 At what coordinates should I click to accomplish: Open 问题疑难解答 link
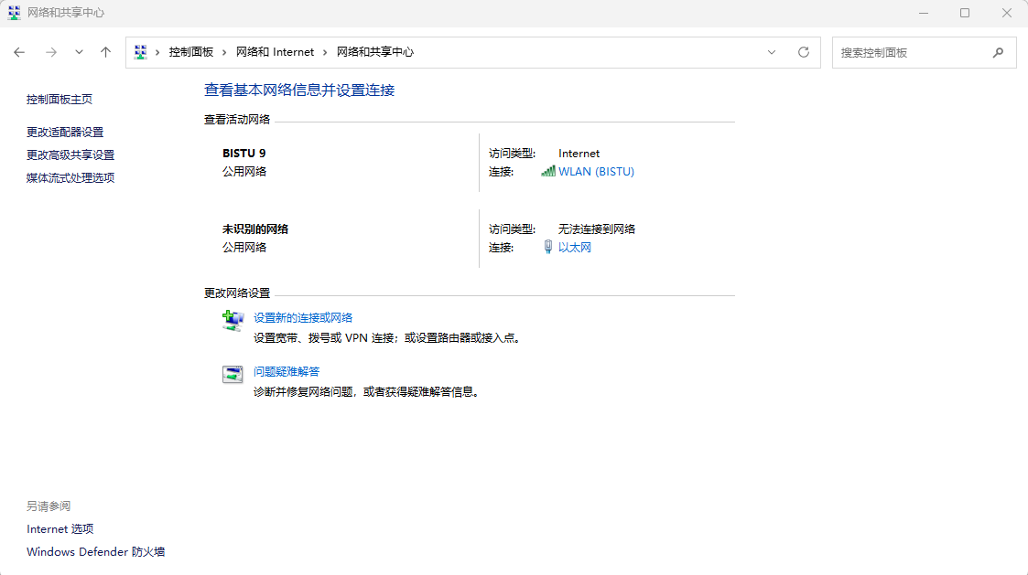tap(286, 371)
